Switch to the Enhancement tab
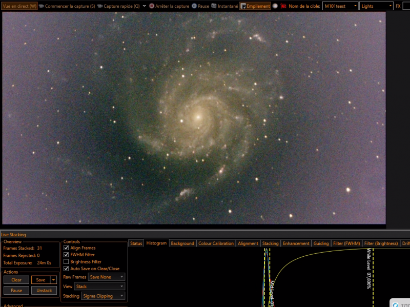Screen dimensions: 410x307 point(296,243)
